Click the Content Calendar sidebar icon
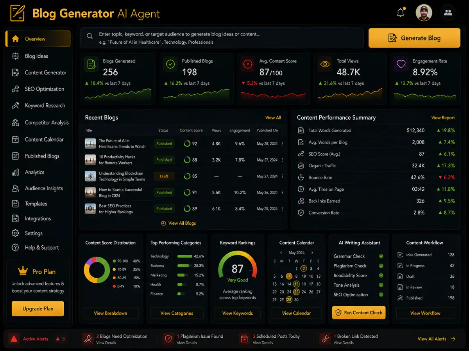Screen dimensions: 469x351 (x=15, y=139)
